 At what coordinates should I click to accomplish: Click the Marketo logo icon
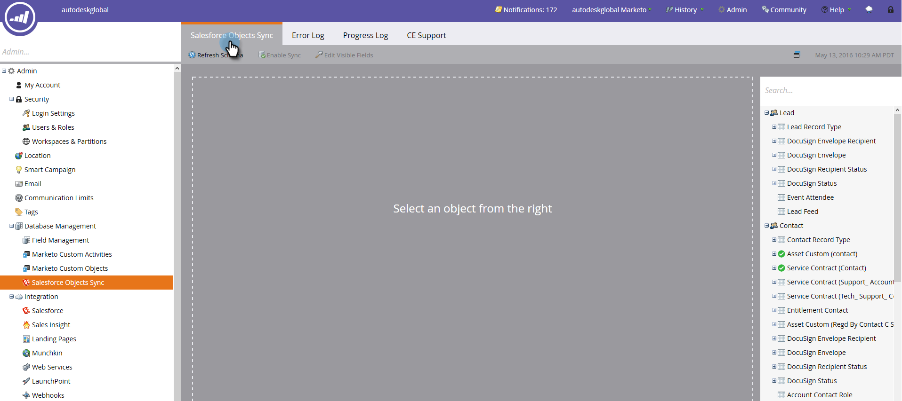coord(19,18)
